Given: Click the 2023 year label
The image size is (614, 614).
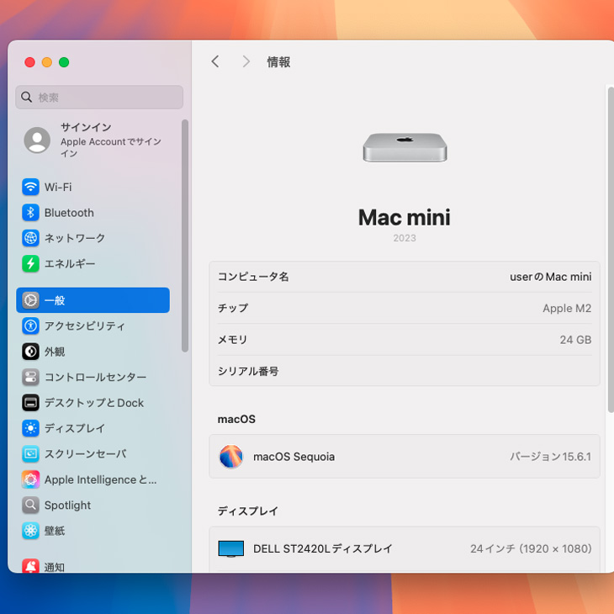Looking at the screenshot, I should [405, 238].
